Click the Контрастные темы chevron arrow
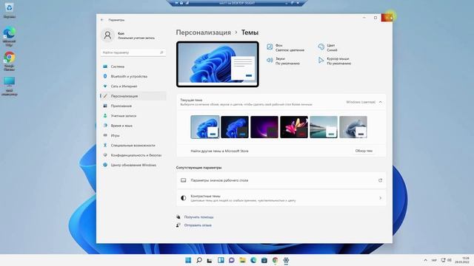This screenshot has width=474, height=266. (380, 198)
